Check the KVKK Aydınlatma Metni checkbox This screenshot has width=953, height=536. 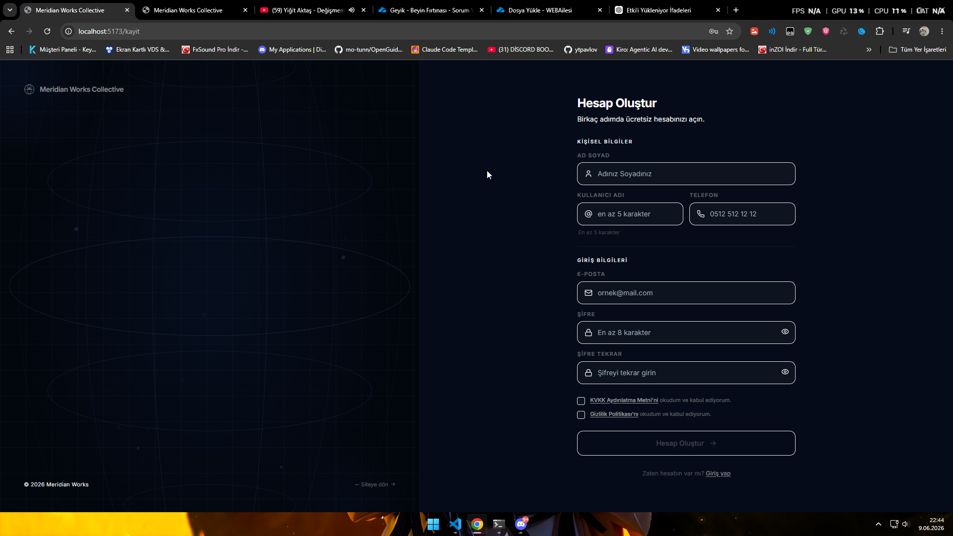pyautogui.click(x=581, y=401)
